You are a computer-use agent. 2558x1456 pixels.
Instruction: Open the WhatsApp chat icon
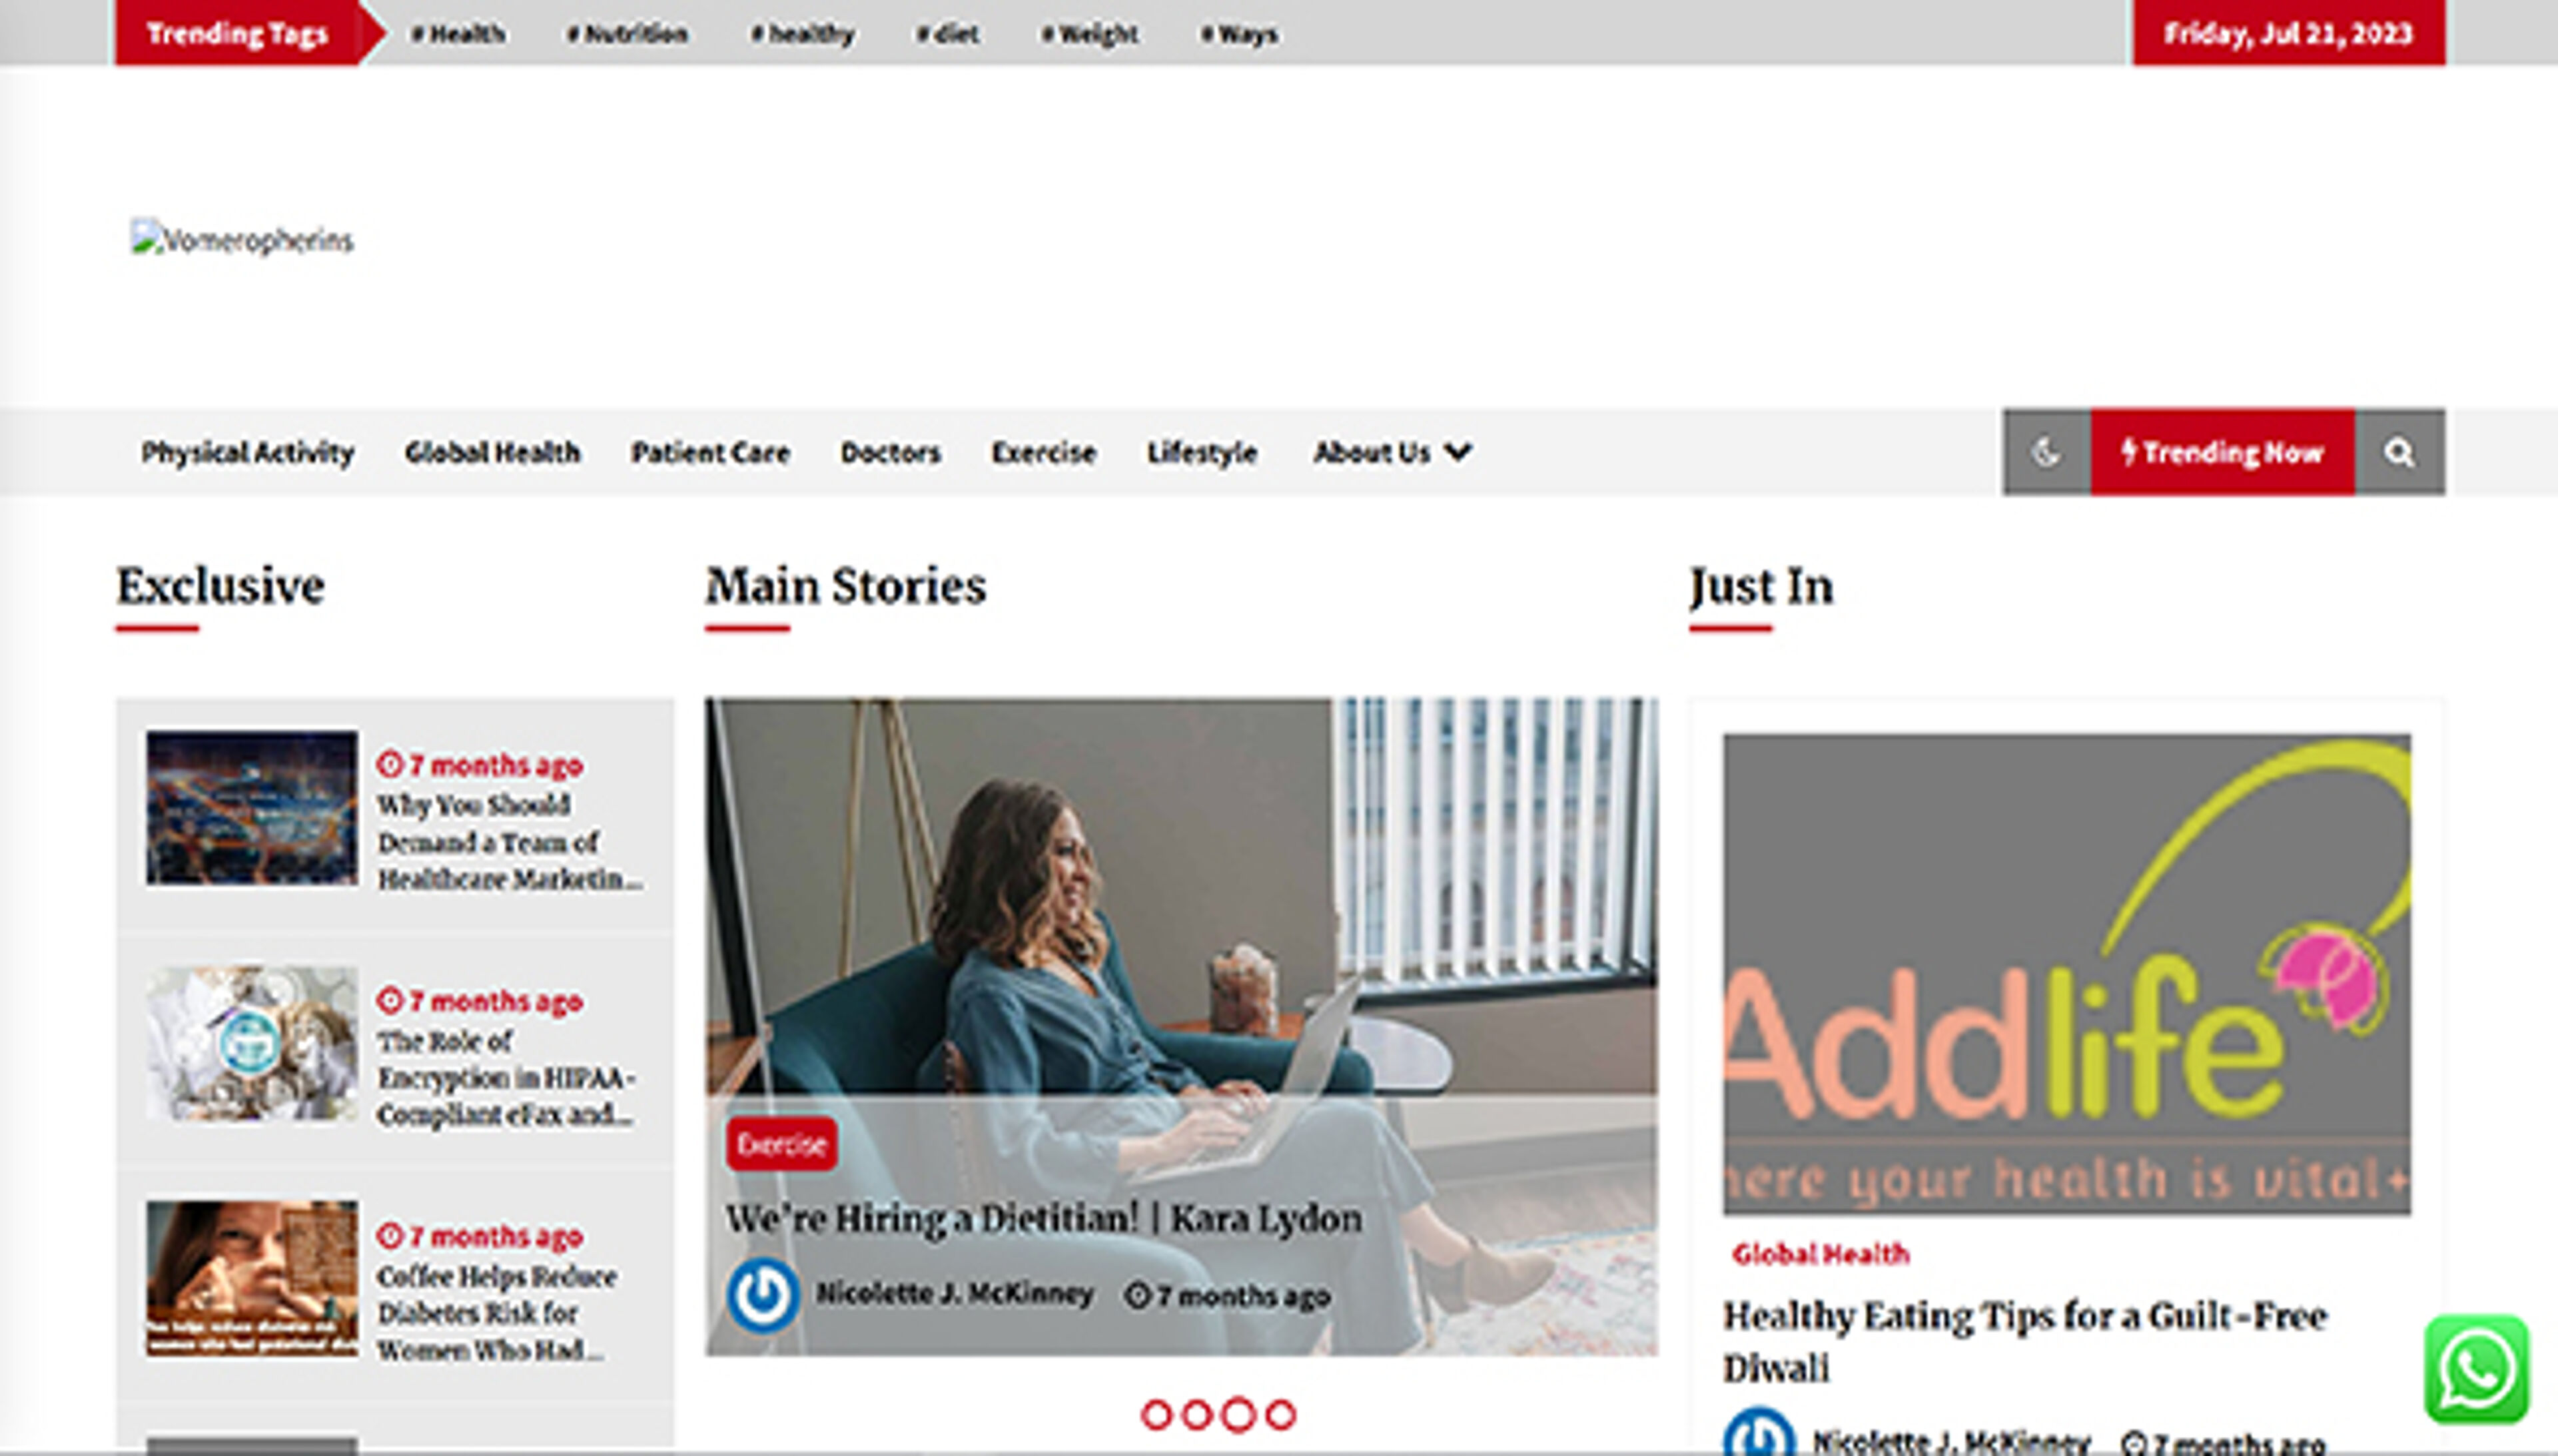click(2476, 1369)
